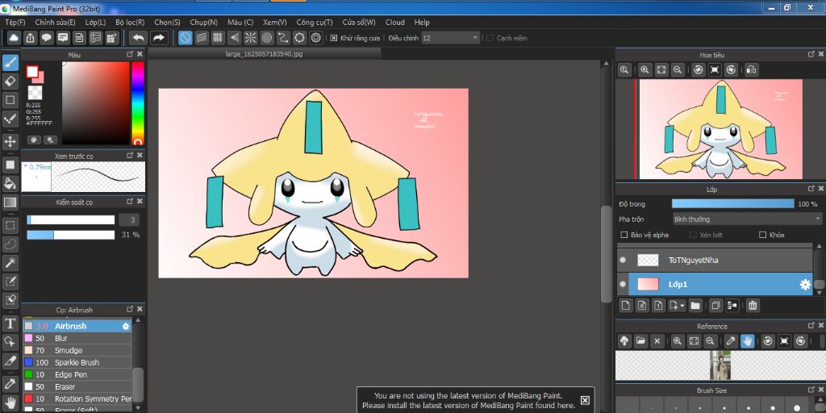The height and width of the screenshot is (413, 826).
Task: Select the Smudge brush
Action: pyautogui.click(x=77, y=350)
